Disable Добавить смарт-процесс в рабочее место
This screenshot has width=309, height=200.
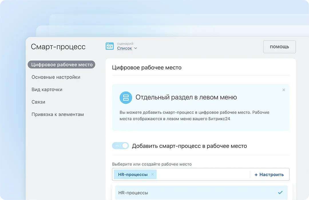[x=120, y=146]
